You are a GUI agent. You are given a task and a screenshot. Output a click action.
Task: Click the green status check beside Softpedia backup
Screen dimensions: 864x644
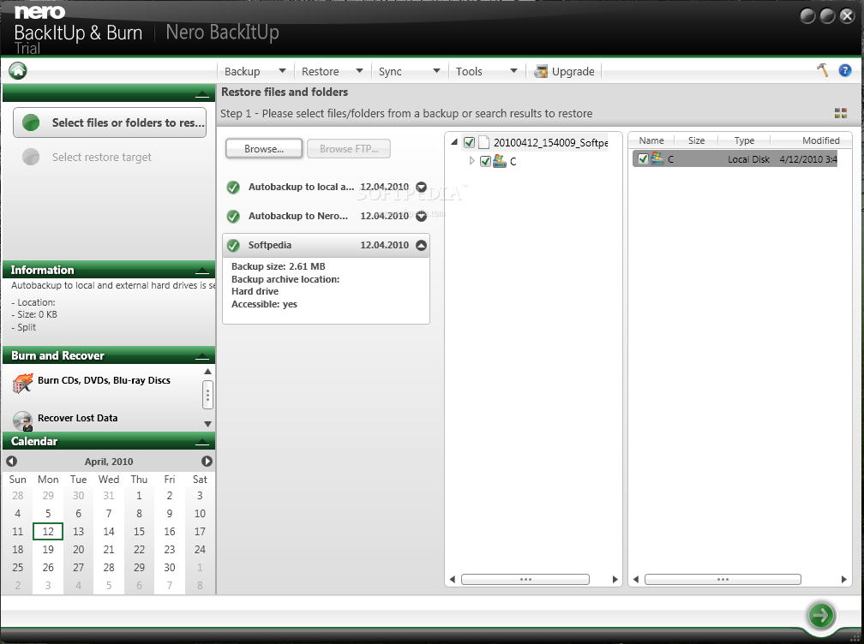[233, 245]
